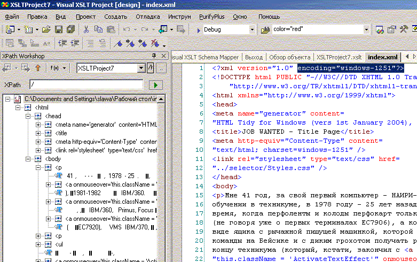This screenshot has height=262, width=417.
Task: Click the Copy icon in the toolbar
Action: (x=98, y=29)
